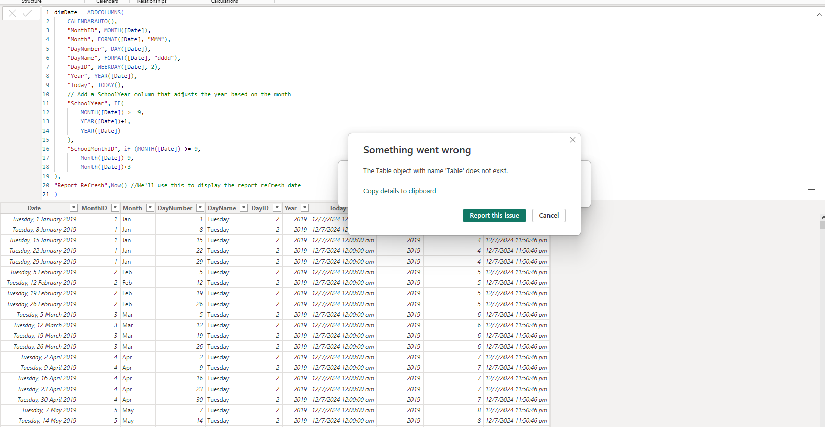
Task: Select cell Tuesday, 7 May 2019
Action: 39,410
